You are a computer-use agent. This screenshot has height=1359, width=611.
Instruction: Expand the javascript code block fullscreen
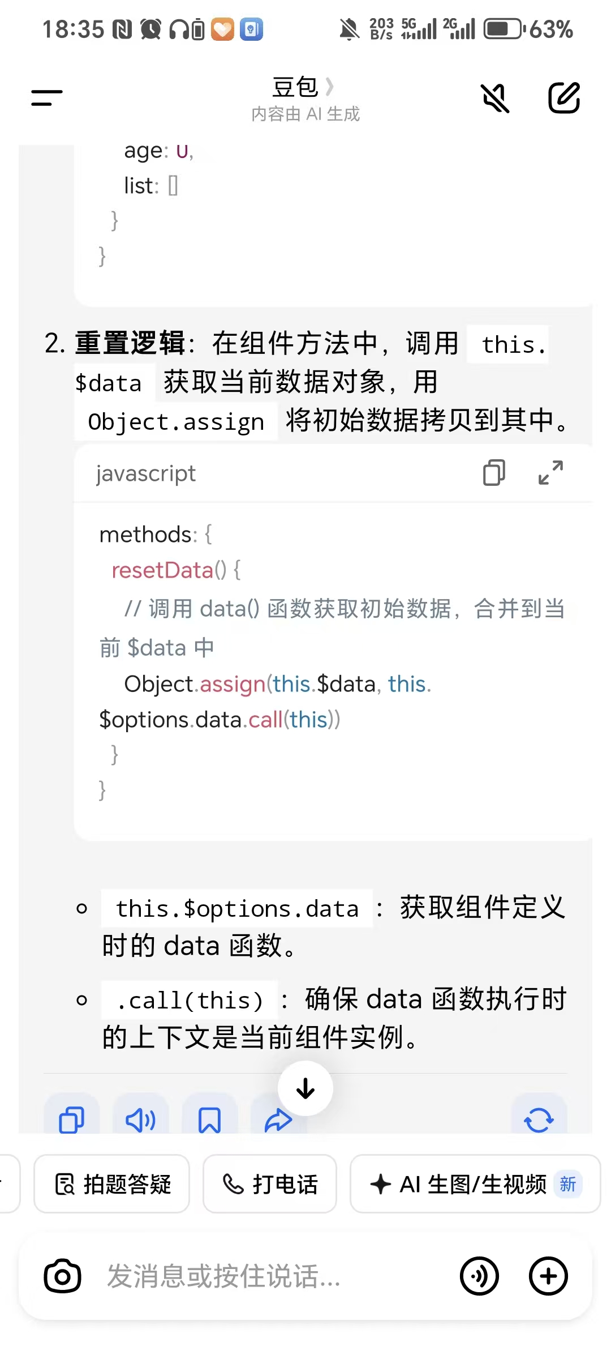click(550, 473)
